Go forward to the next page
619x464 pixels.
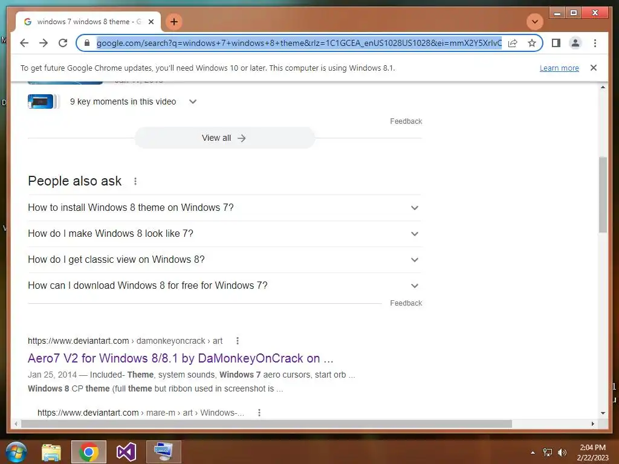coord(44,43)
